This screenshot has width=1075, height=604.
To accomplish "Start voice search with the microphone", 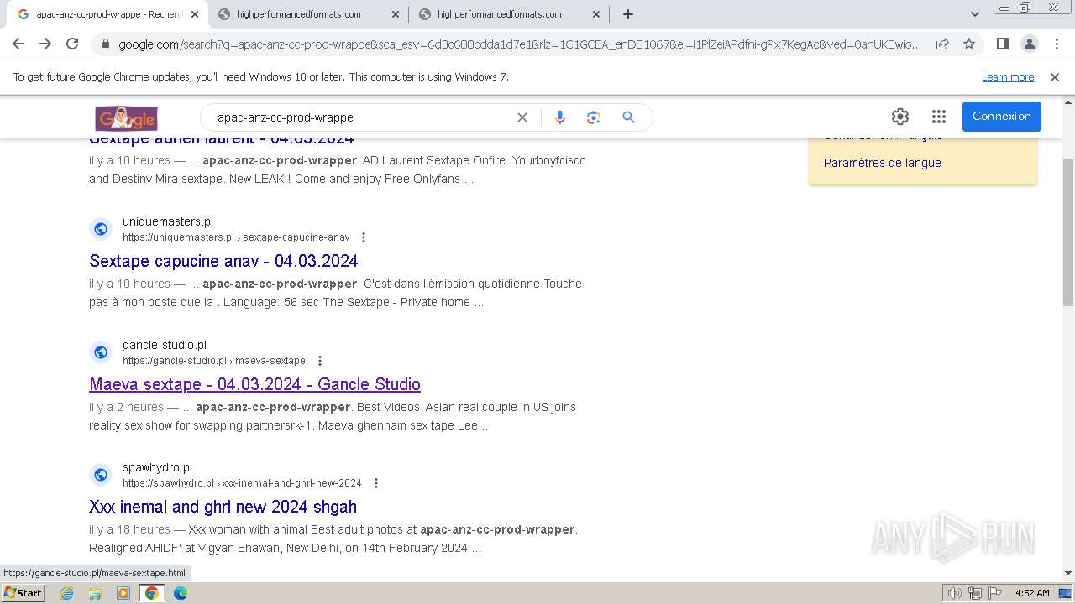I will point(560,117).
